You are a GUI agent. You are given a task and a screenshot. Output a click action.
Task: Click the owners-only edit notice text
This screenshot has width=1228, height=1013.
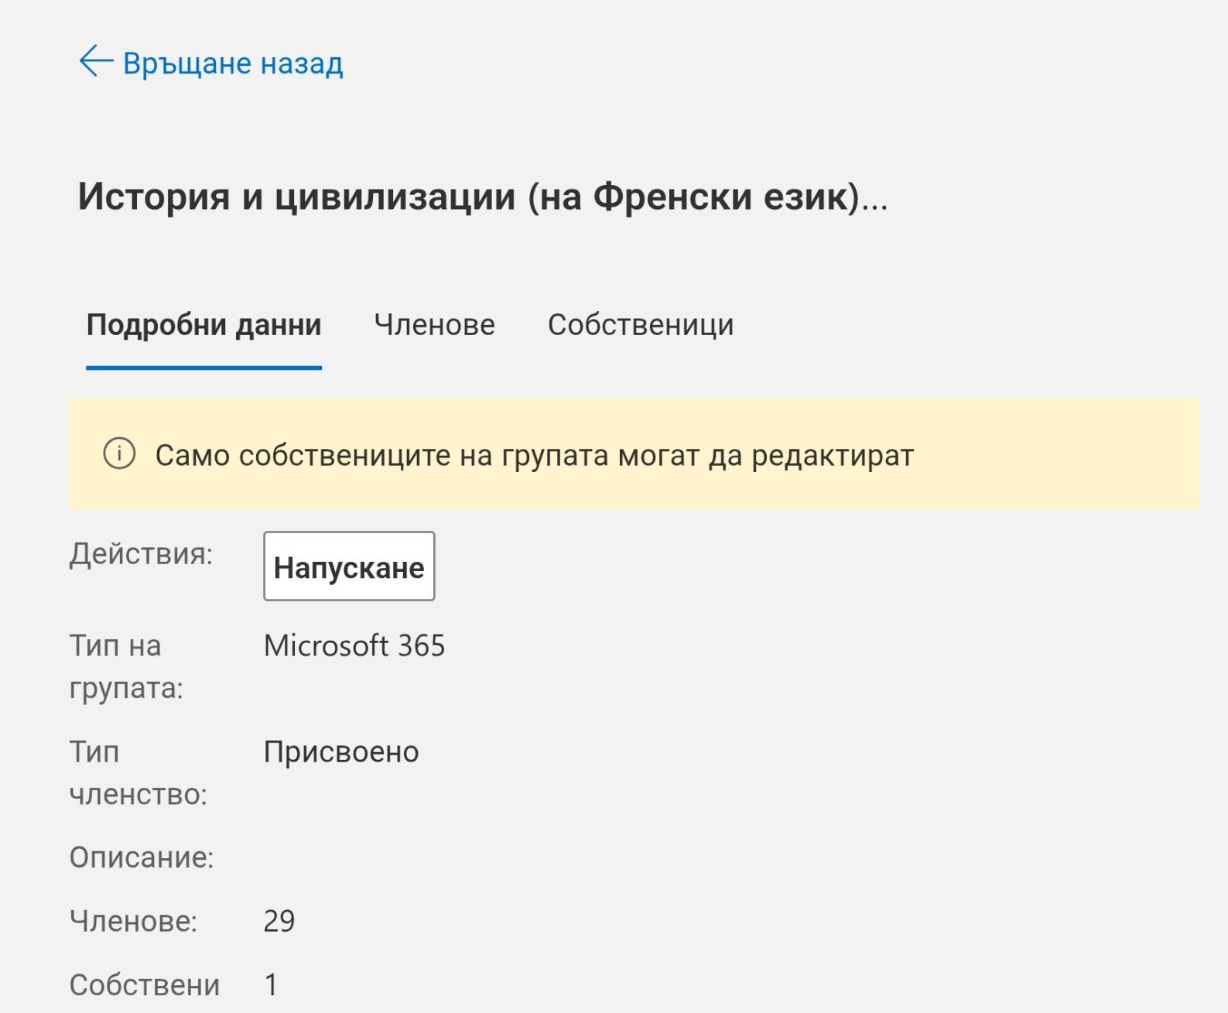click(x=534, y=456)
